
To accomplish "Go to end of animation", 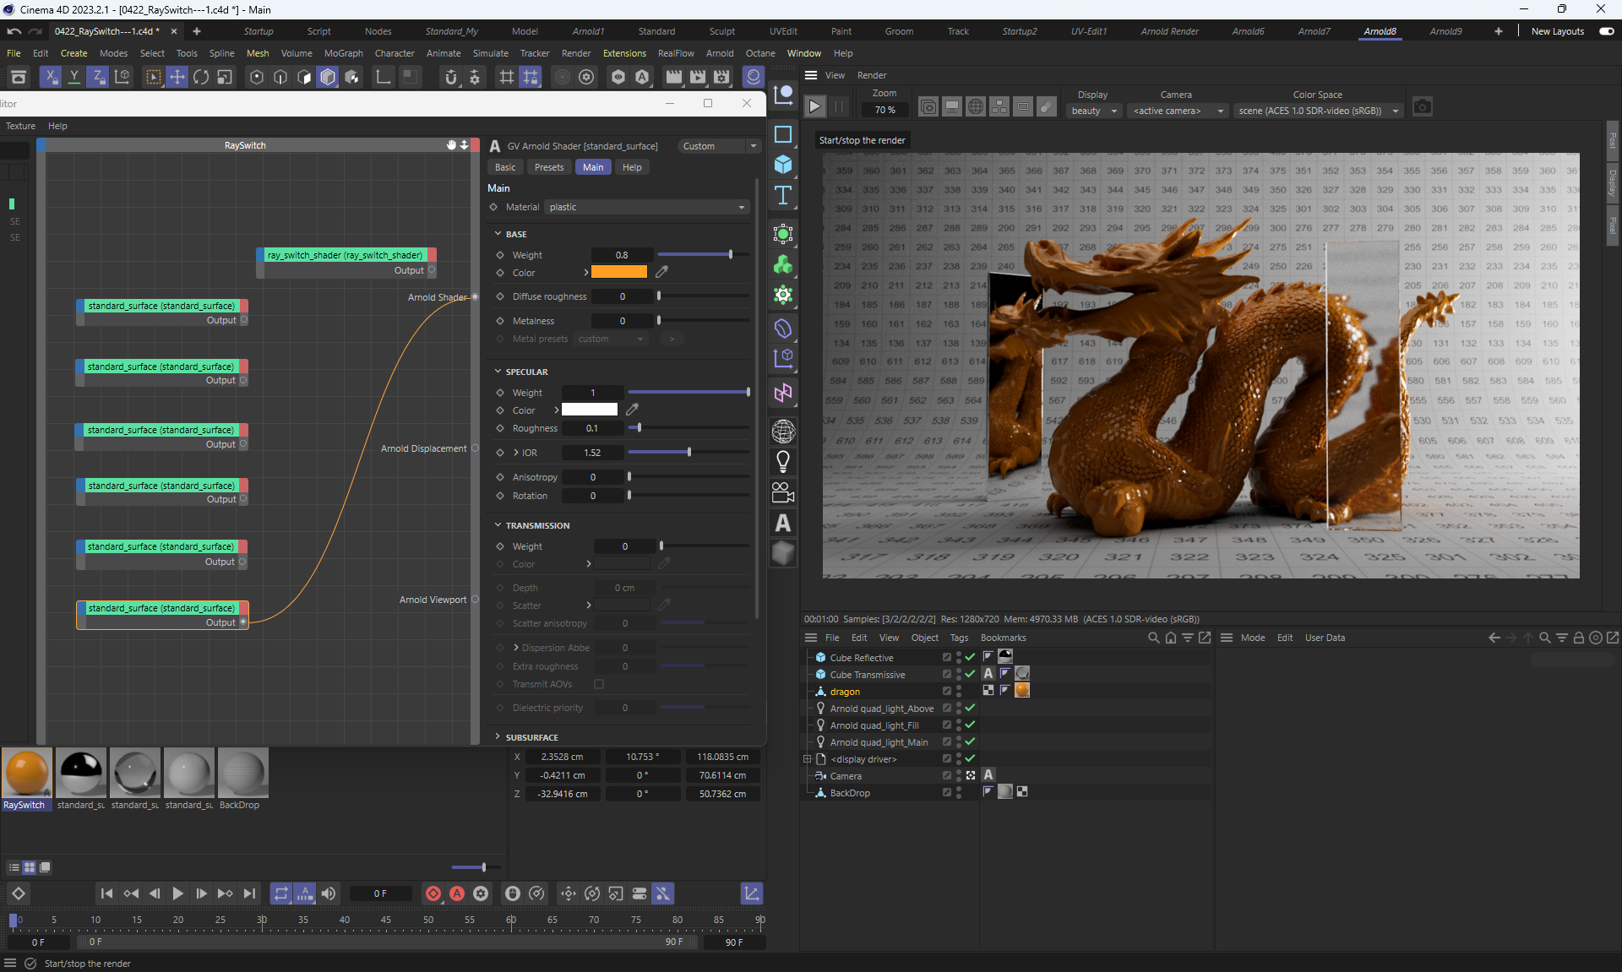I will pos(249,893).
